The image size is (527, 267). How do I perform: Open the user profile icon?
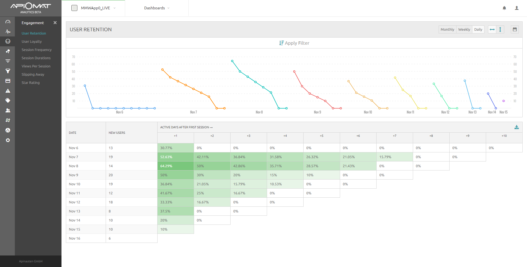point(517,8)
